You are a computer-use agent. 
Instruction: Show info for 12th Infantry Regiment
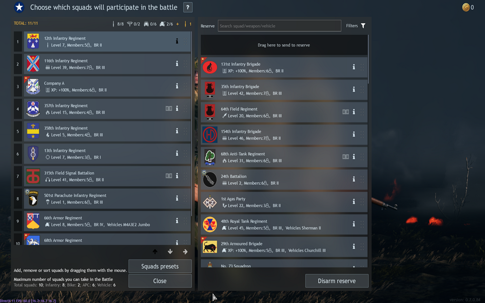click(177, 41)
